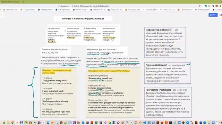Click sentence 'I refused going anywhere'
222x125 pixels.
click(100, 88)
